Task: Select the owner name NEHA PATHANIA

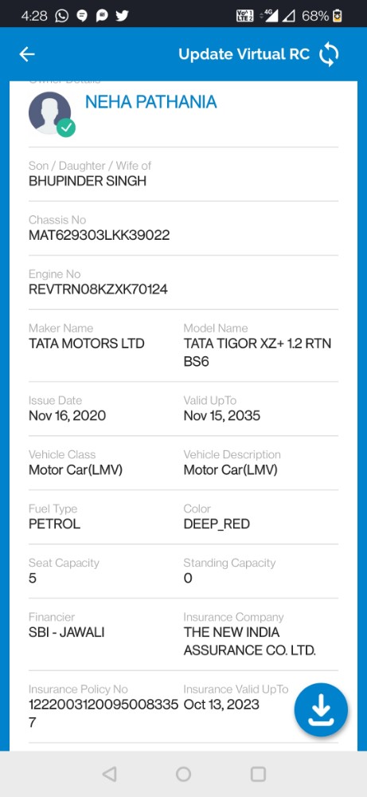Action: 150,102
